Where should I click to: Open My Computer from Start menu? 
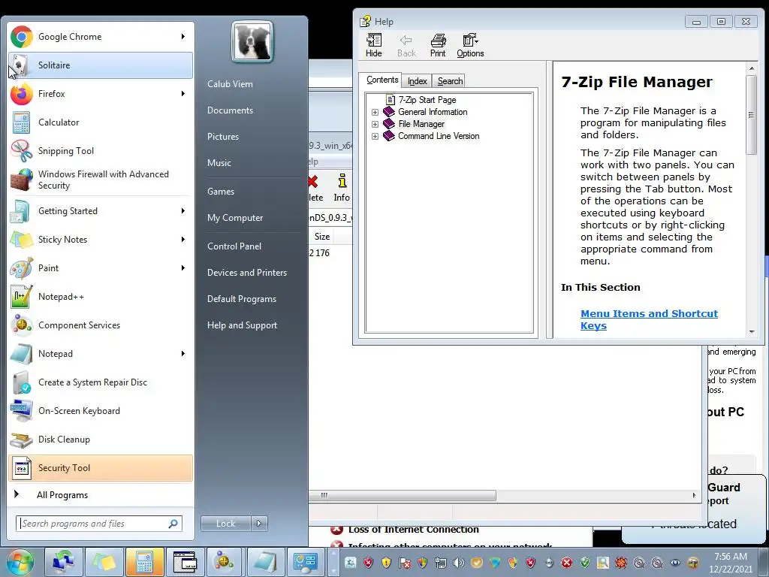click(x=235, y=218)
